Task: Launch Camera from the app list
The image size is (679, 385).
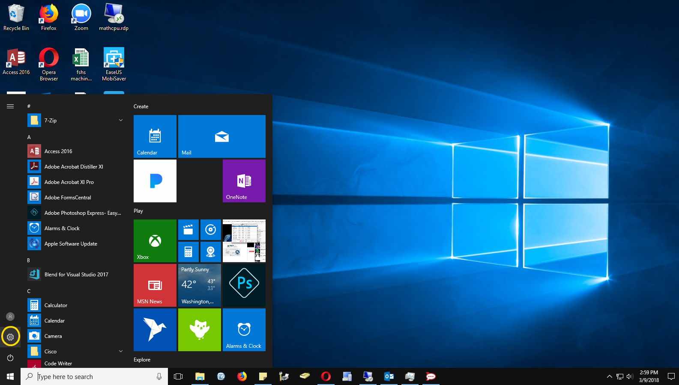Action: [76, 336]
